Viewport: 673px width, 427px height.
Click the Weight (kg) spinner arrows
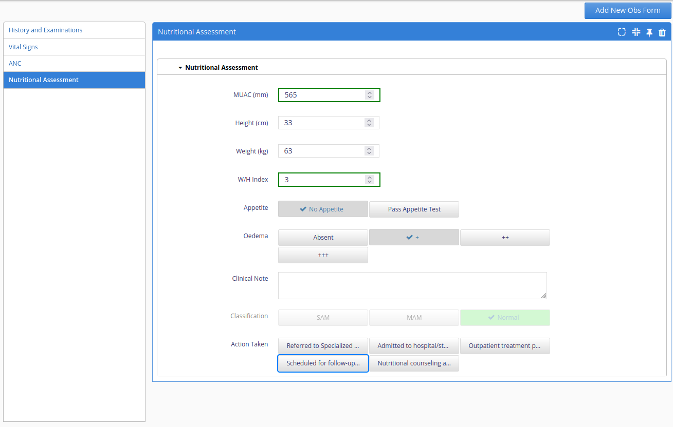(369, 151)
